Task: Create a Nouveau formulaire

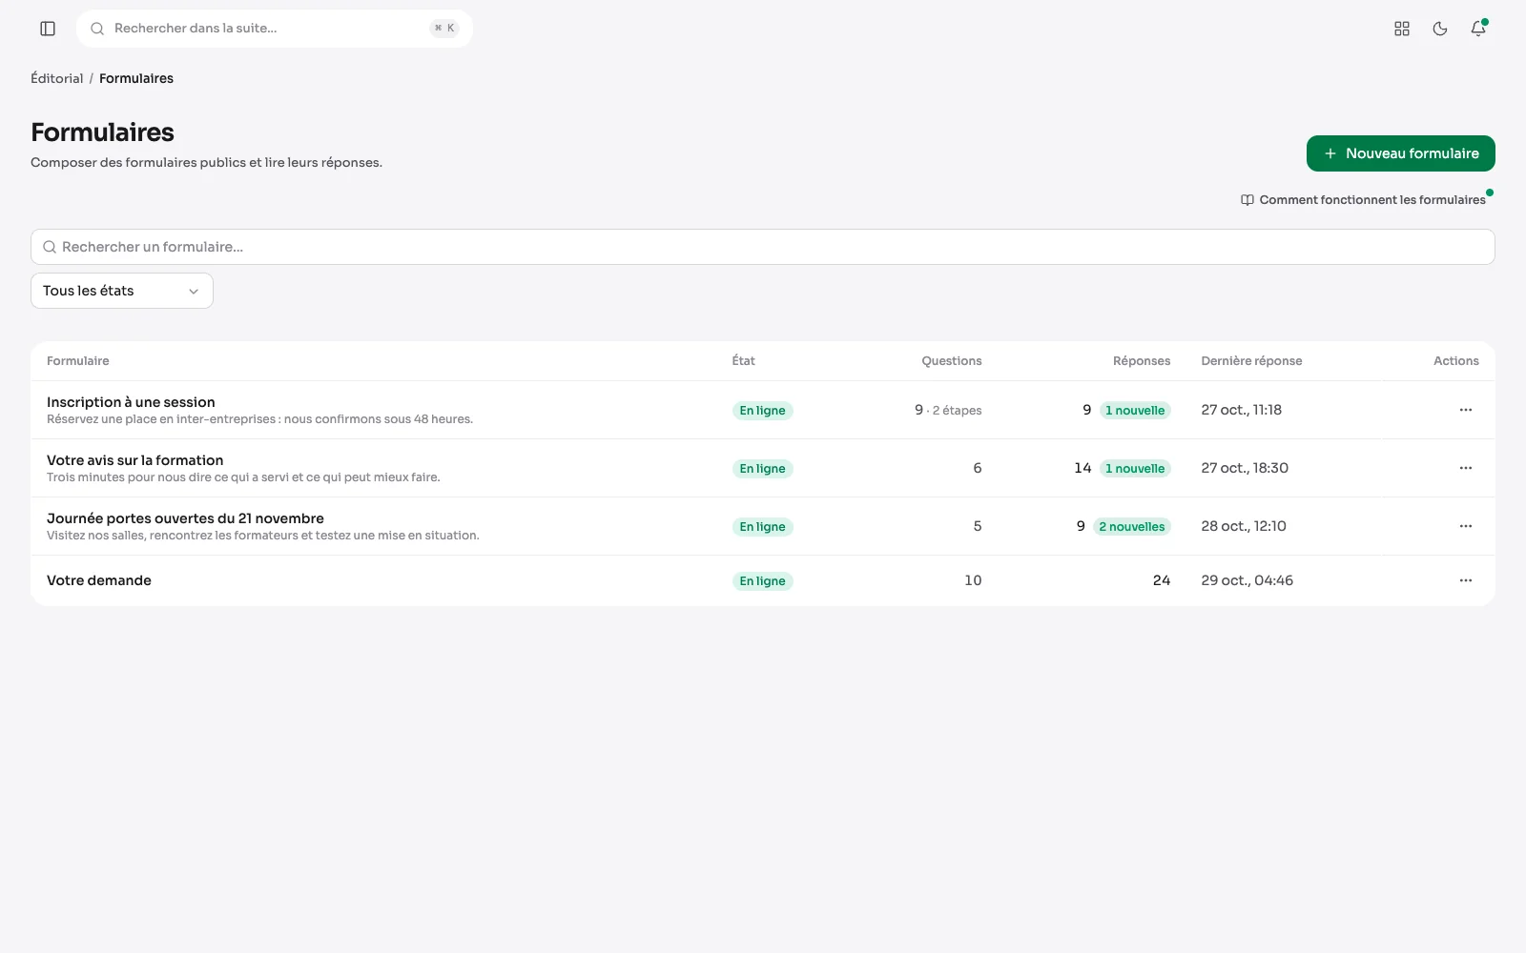Action: tap(1400, 153)
